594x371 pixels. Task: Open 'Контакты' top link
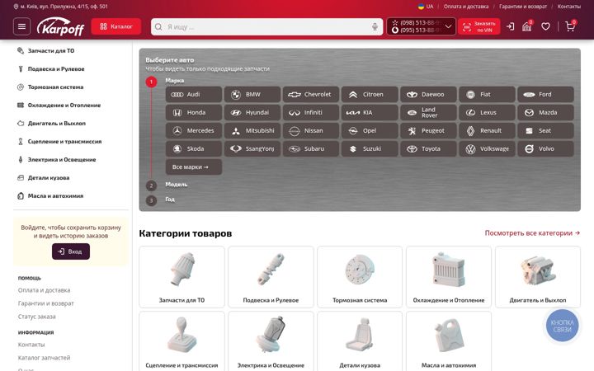coord(569,7)
